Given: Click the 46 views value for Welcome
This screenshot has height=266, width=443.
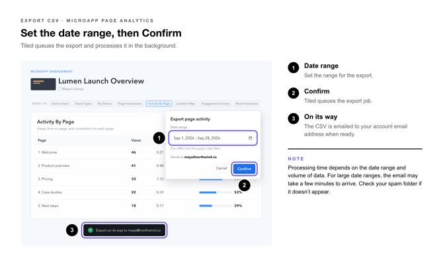Looking at the screenshot, I should pos(134,152).
